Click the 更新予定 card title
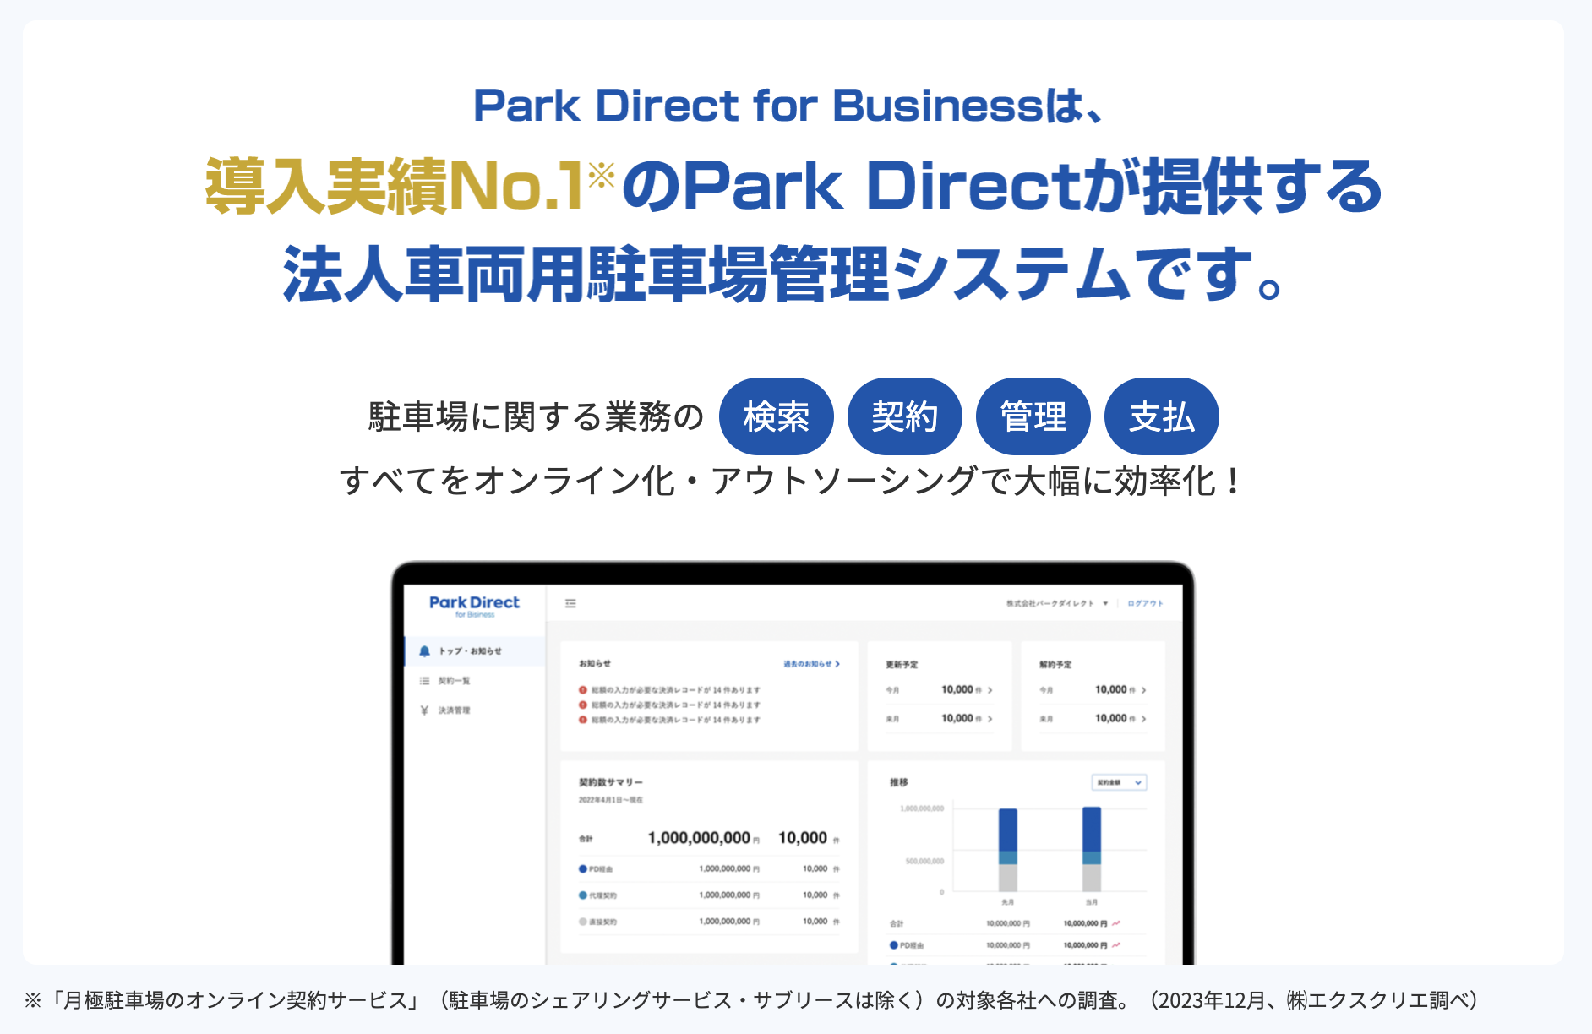The height and width of the screenshot is (1034, 1592). (x=902, y=665)
